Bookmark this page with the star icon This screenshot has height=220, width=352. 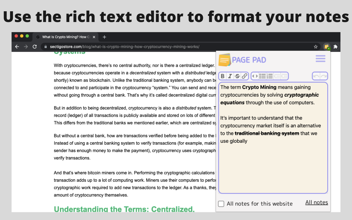tap(316, 47)
